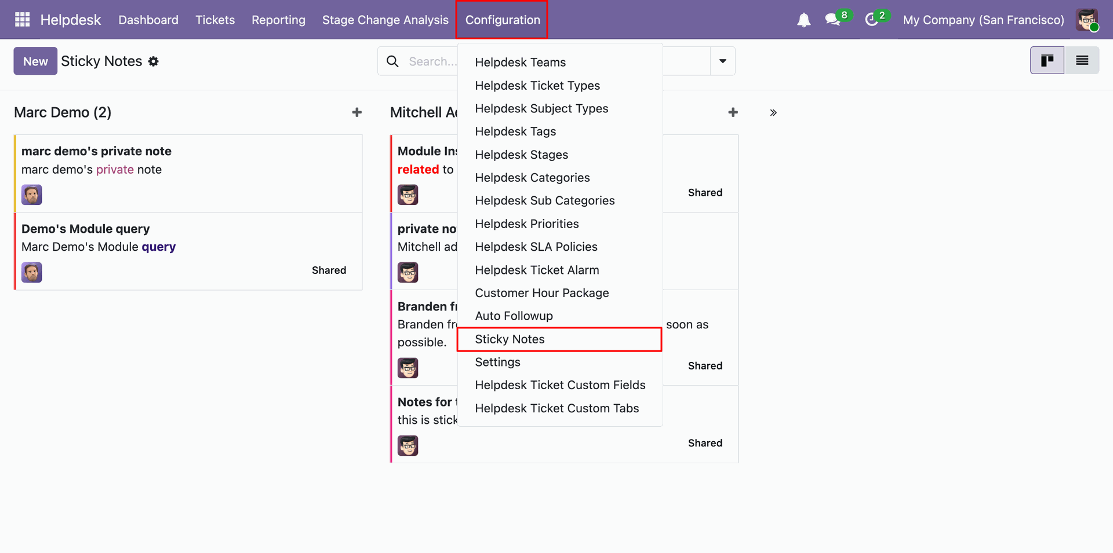Screen dimensions: 1113x553
Task: Go to the Tickets menu
Action: (215, 20)
